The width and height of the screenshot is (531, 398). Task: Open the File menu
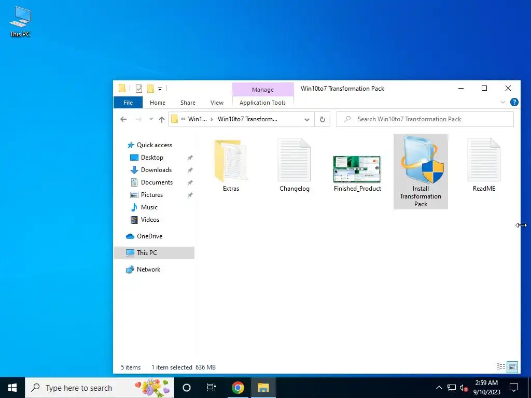coord(128,103)
